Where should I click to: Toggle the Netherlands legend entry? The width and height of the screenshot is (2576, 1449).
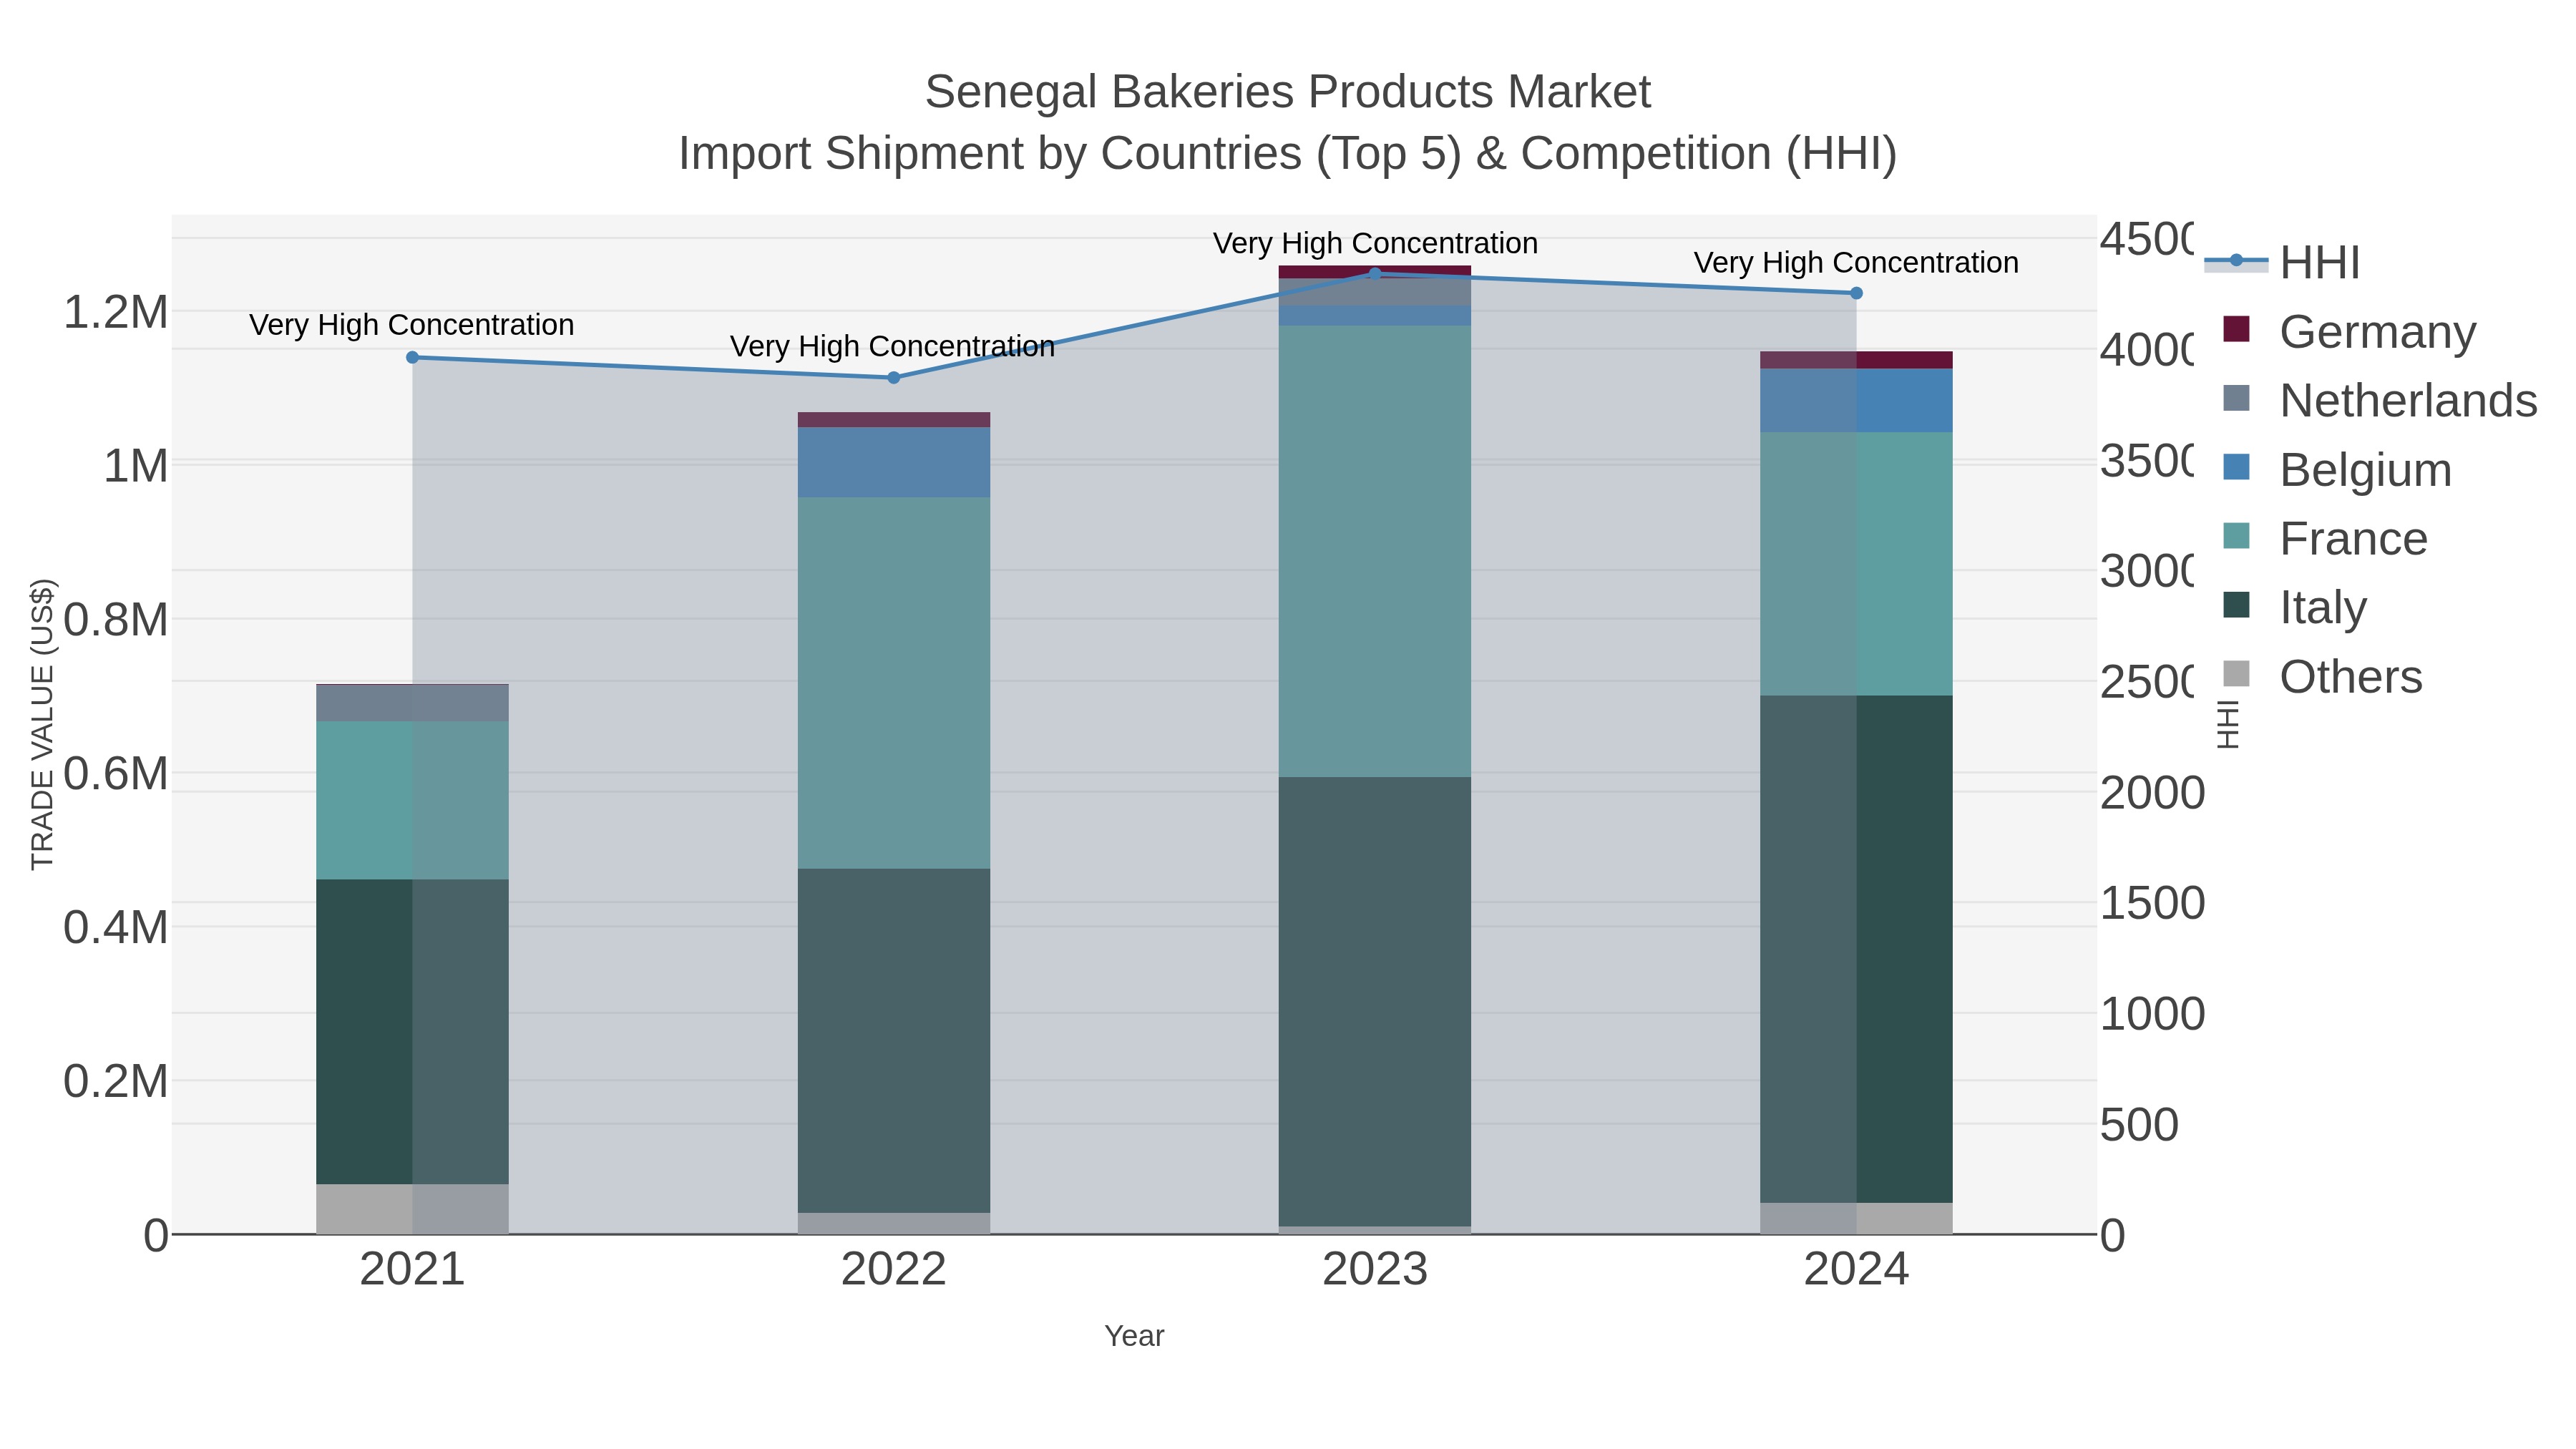[2379, 400]
